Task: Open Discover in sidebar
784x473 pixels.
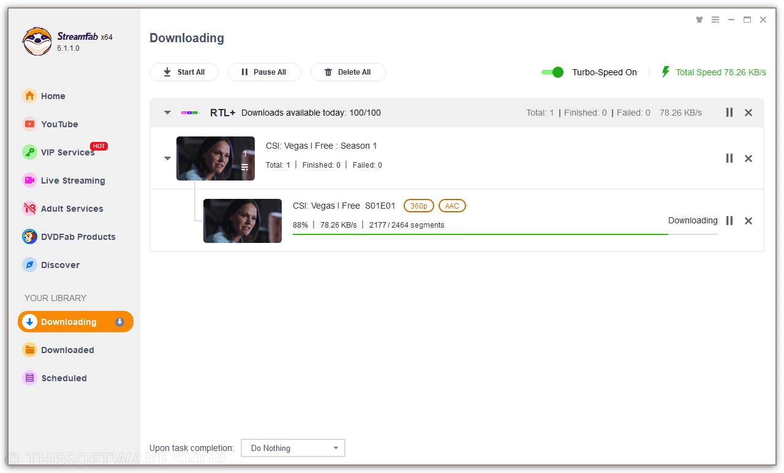Action: (x=60, y=265)
